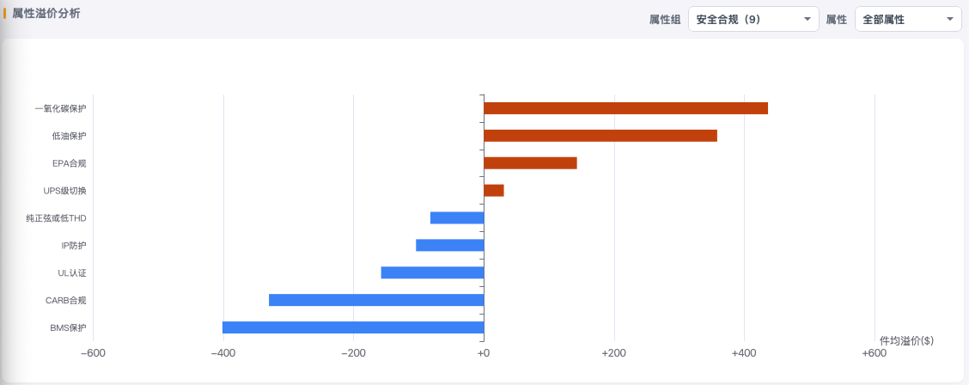This screenshot has height=385, width=969.
Task: Click the IP防护 blue bar
Action: [x=450, y=245]
